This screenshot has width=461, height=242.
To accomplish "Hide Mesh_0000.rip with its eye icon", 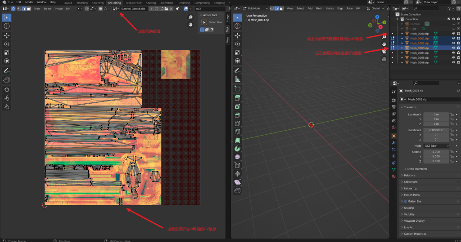I will [453, 34].
